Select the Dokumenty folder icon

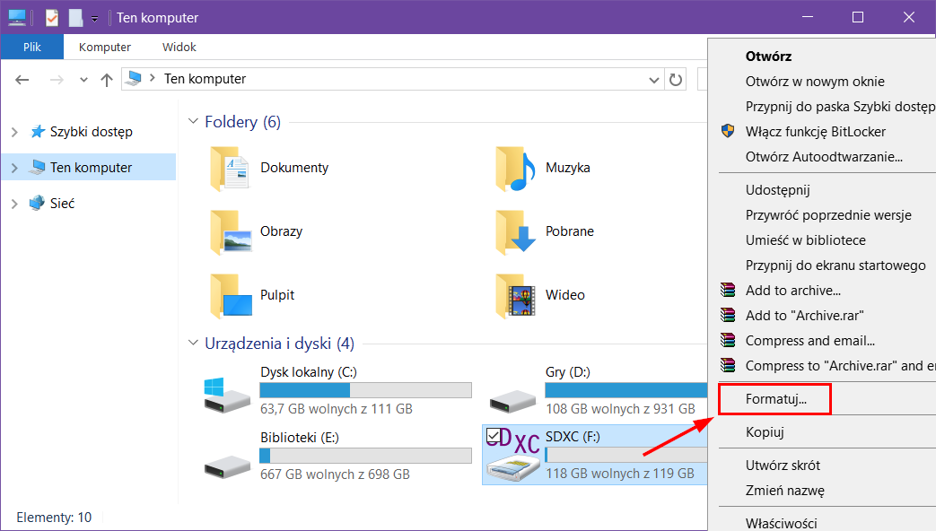[x=229, y=169]
